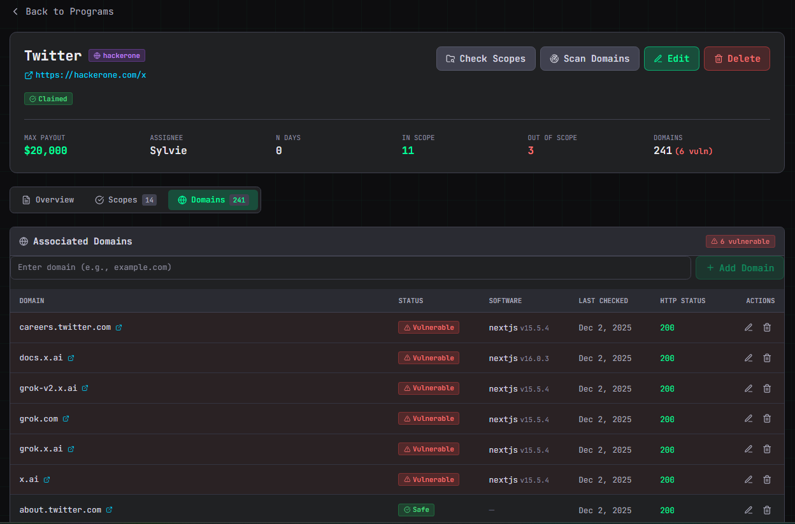Open the hackerone.com/x program link
The height and width of the screenshot is (524, 795).
point(85,75)
